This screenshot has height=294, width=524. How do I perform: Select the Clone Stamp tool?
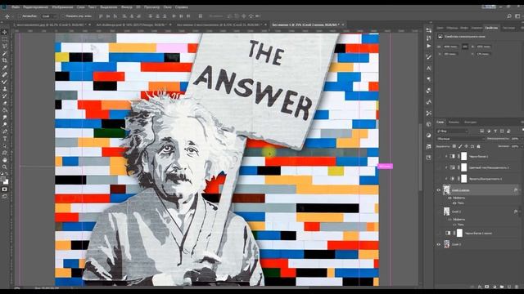[5, 89]
